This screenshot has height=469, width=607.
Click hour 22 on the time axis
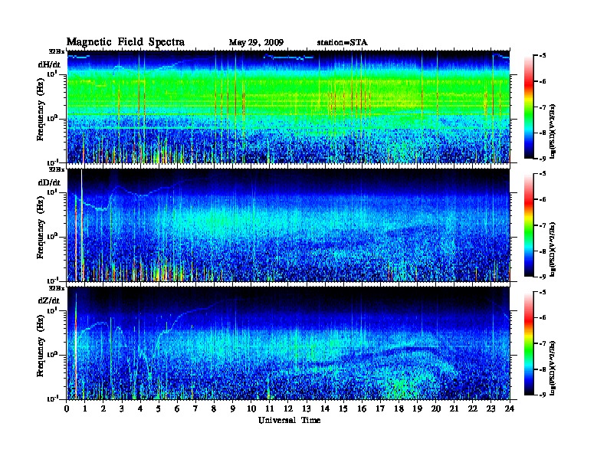(473, 408)
